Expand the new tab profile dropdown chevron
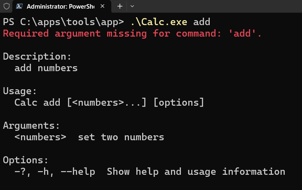The width and height of the screenshot is (302, 190). click(x=132, y=6)
